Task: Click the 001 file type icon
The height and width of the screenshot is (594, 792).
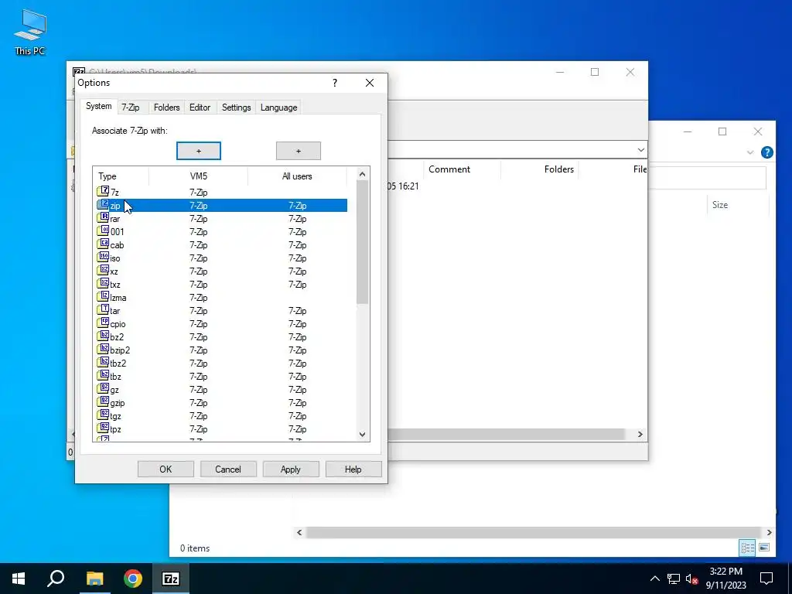Action: [103, 230]
